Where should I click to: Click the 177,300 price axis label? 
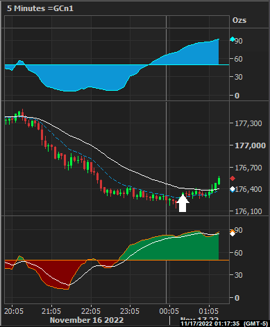click(x=248, y=123)
